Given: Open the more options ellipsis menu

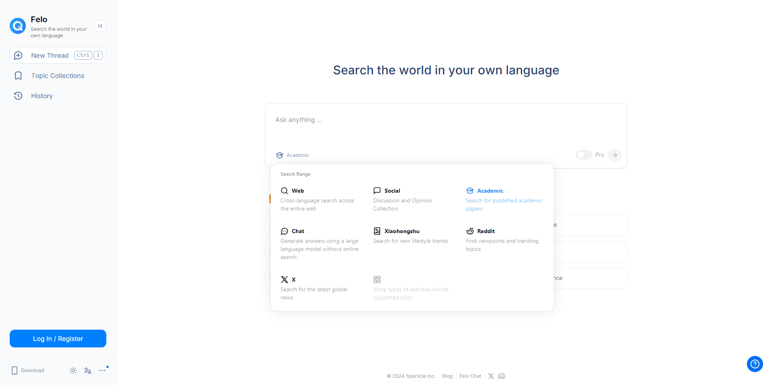Looking at the screenshot, I should (102, 370).
